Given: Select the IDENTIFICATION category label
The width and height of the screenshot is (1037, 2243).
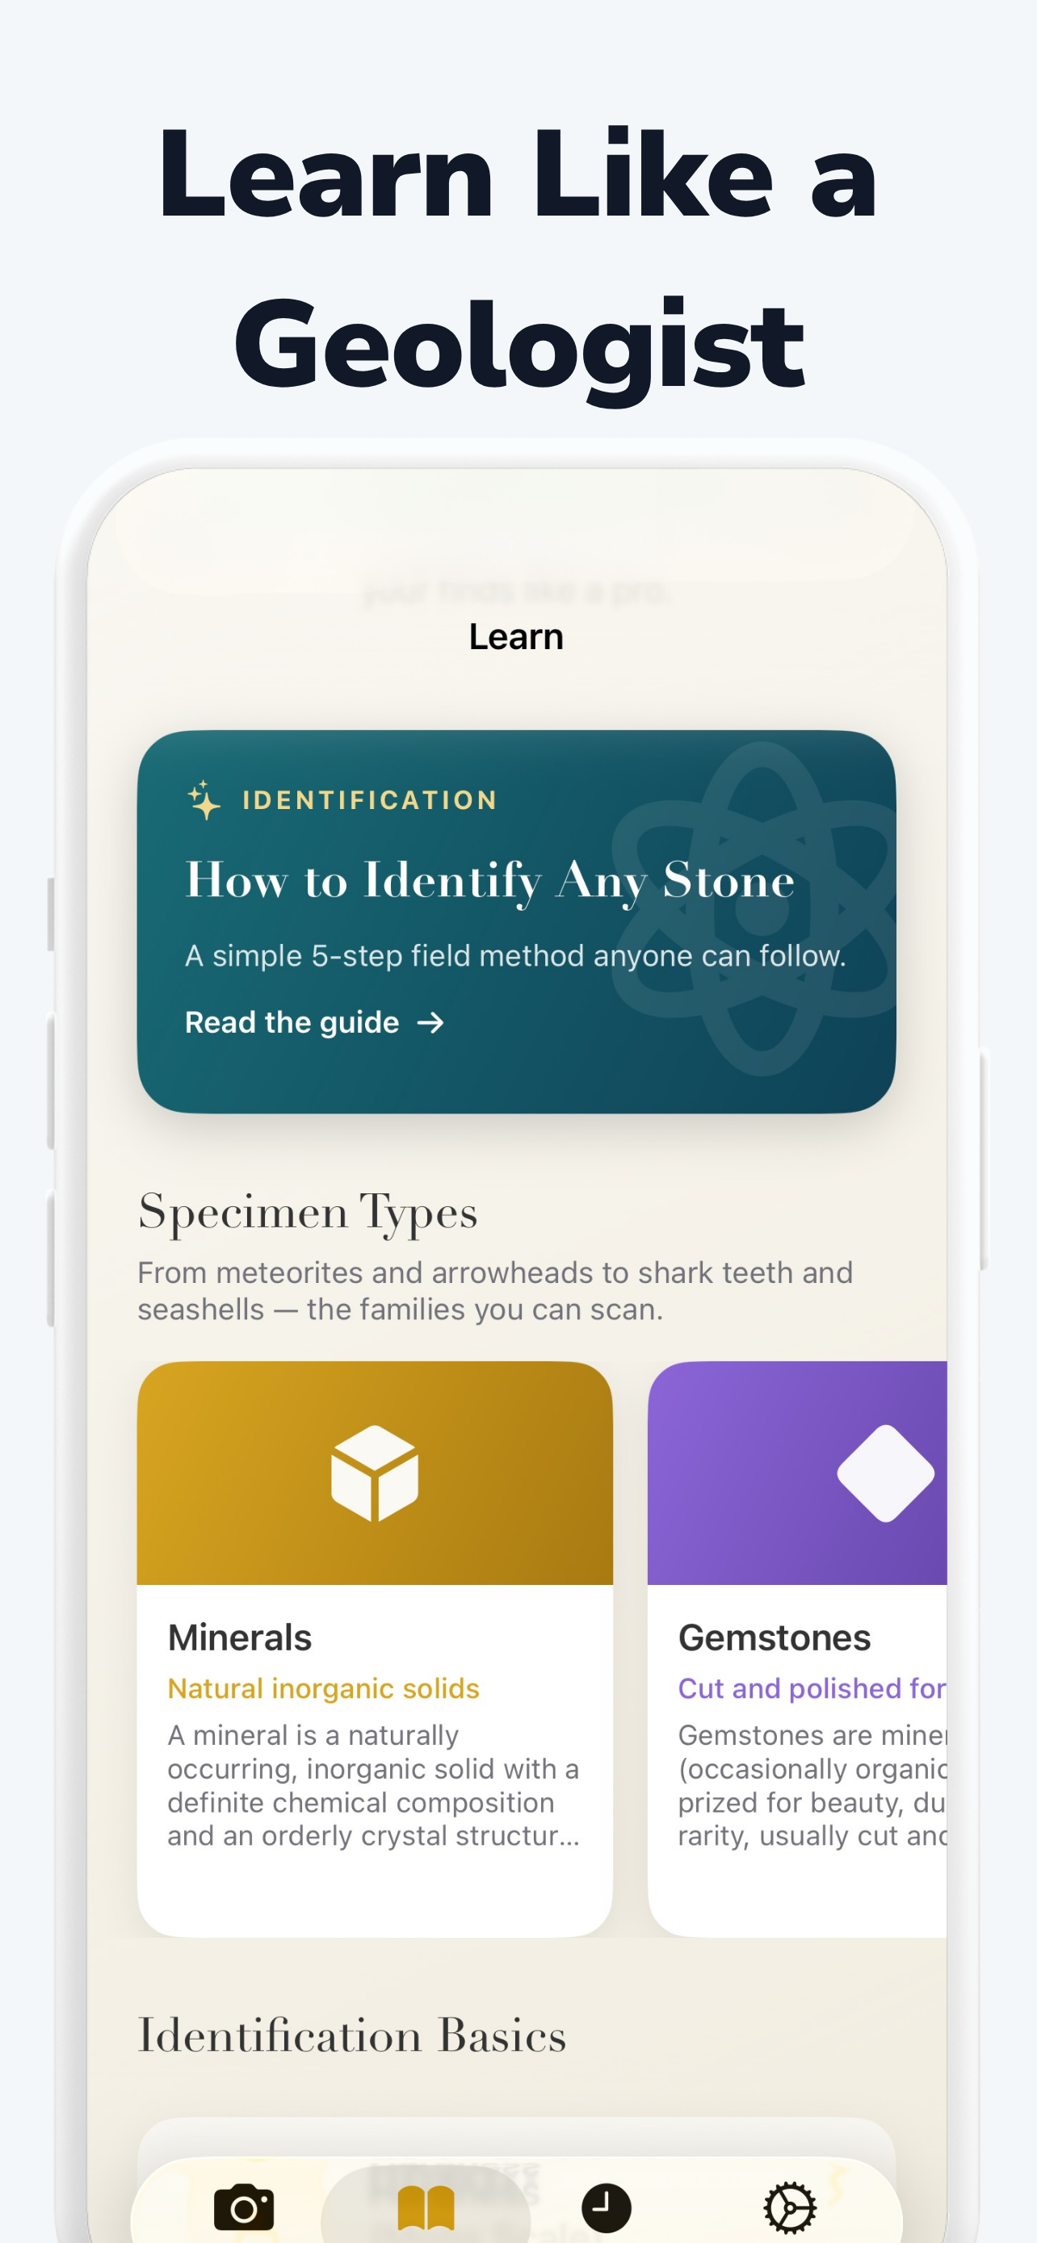Looking at the screenshot, I should [369, 799].
